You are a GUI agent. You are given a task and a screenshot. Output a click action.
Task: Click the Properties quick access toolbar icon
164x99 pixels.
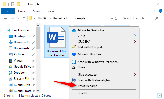pos(13,4)
